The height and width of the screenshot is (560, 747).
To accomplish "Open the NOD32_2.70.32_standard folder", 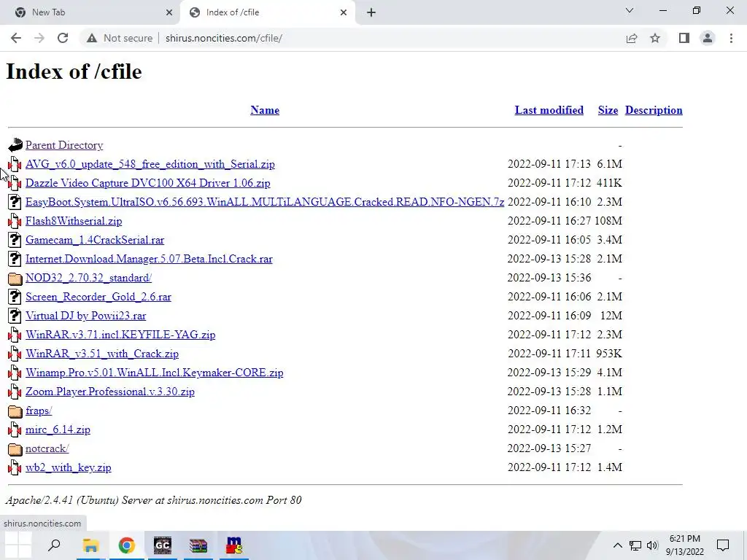I will point(88,278).
